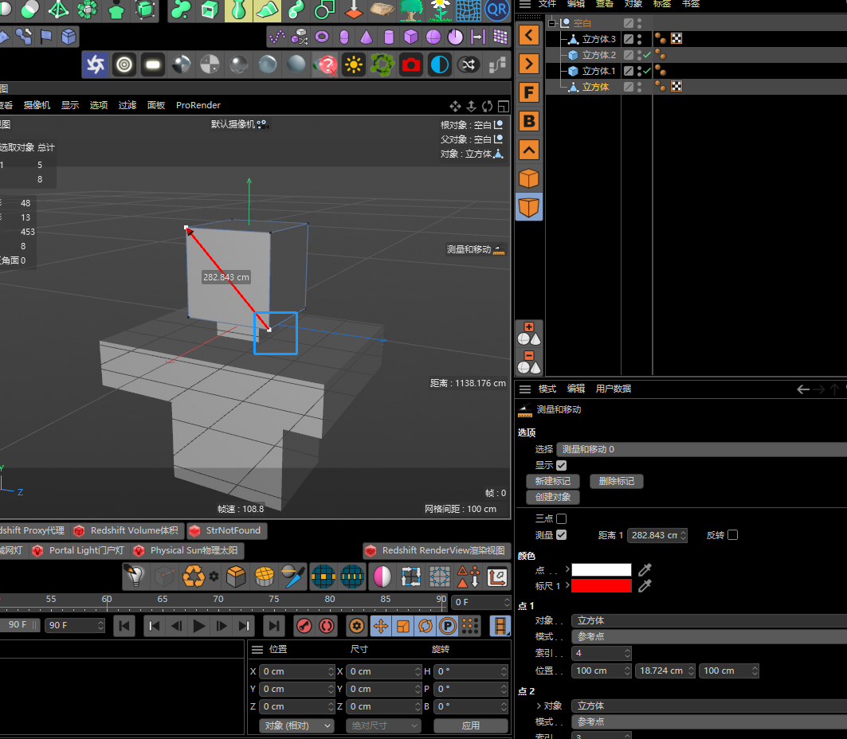This screenshot has height=739, width=847.
Task: Click the QR plugin icon
Action: (x=496, y=10)
